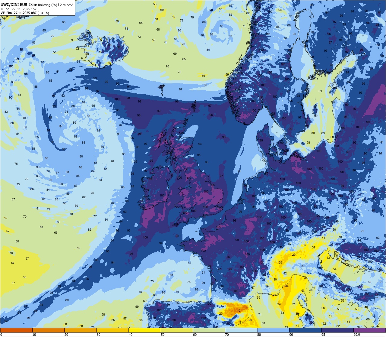Click the '20' tick label under the legend
Viewport: 386px width, 337px height.
(66, 335)
